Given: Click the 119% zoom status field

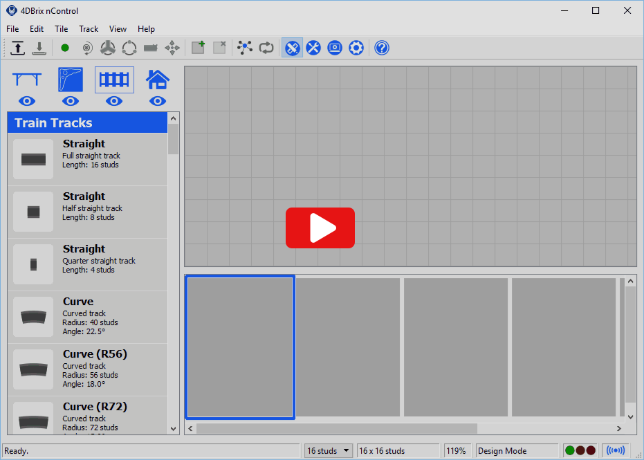Looking at the screenshot, I should point(457,450).
